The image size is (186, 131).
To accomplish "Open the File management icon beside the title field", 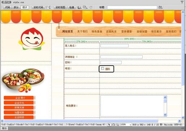I will 160,7.
